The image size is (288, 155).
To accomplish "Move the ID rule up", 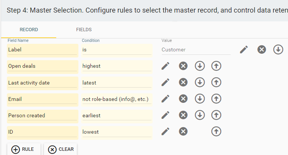I will [216, 132].
